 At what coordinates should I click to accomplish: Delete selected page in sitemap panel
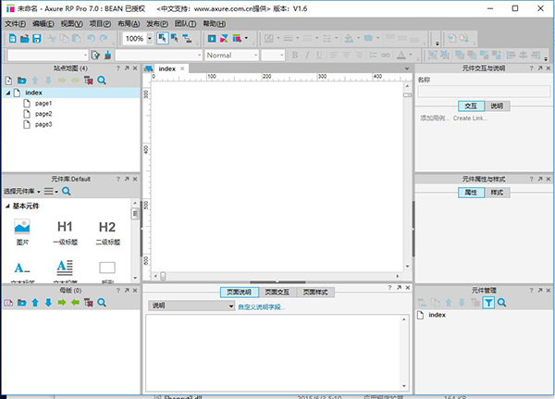click(x=89, y=81)
